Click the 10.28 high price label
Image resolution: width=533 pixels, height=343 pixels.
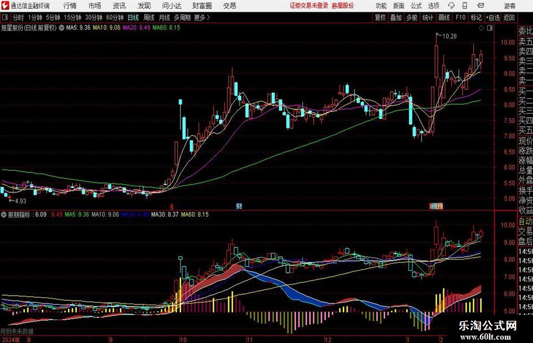click(x=450, y=37)
